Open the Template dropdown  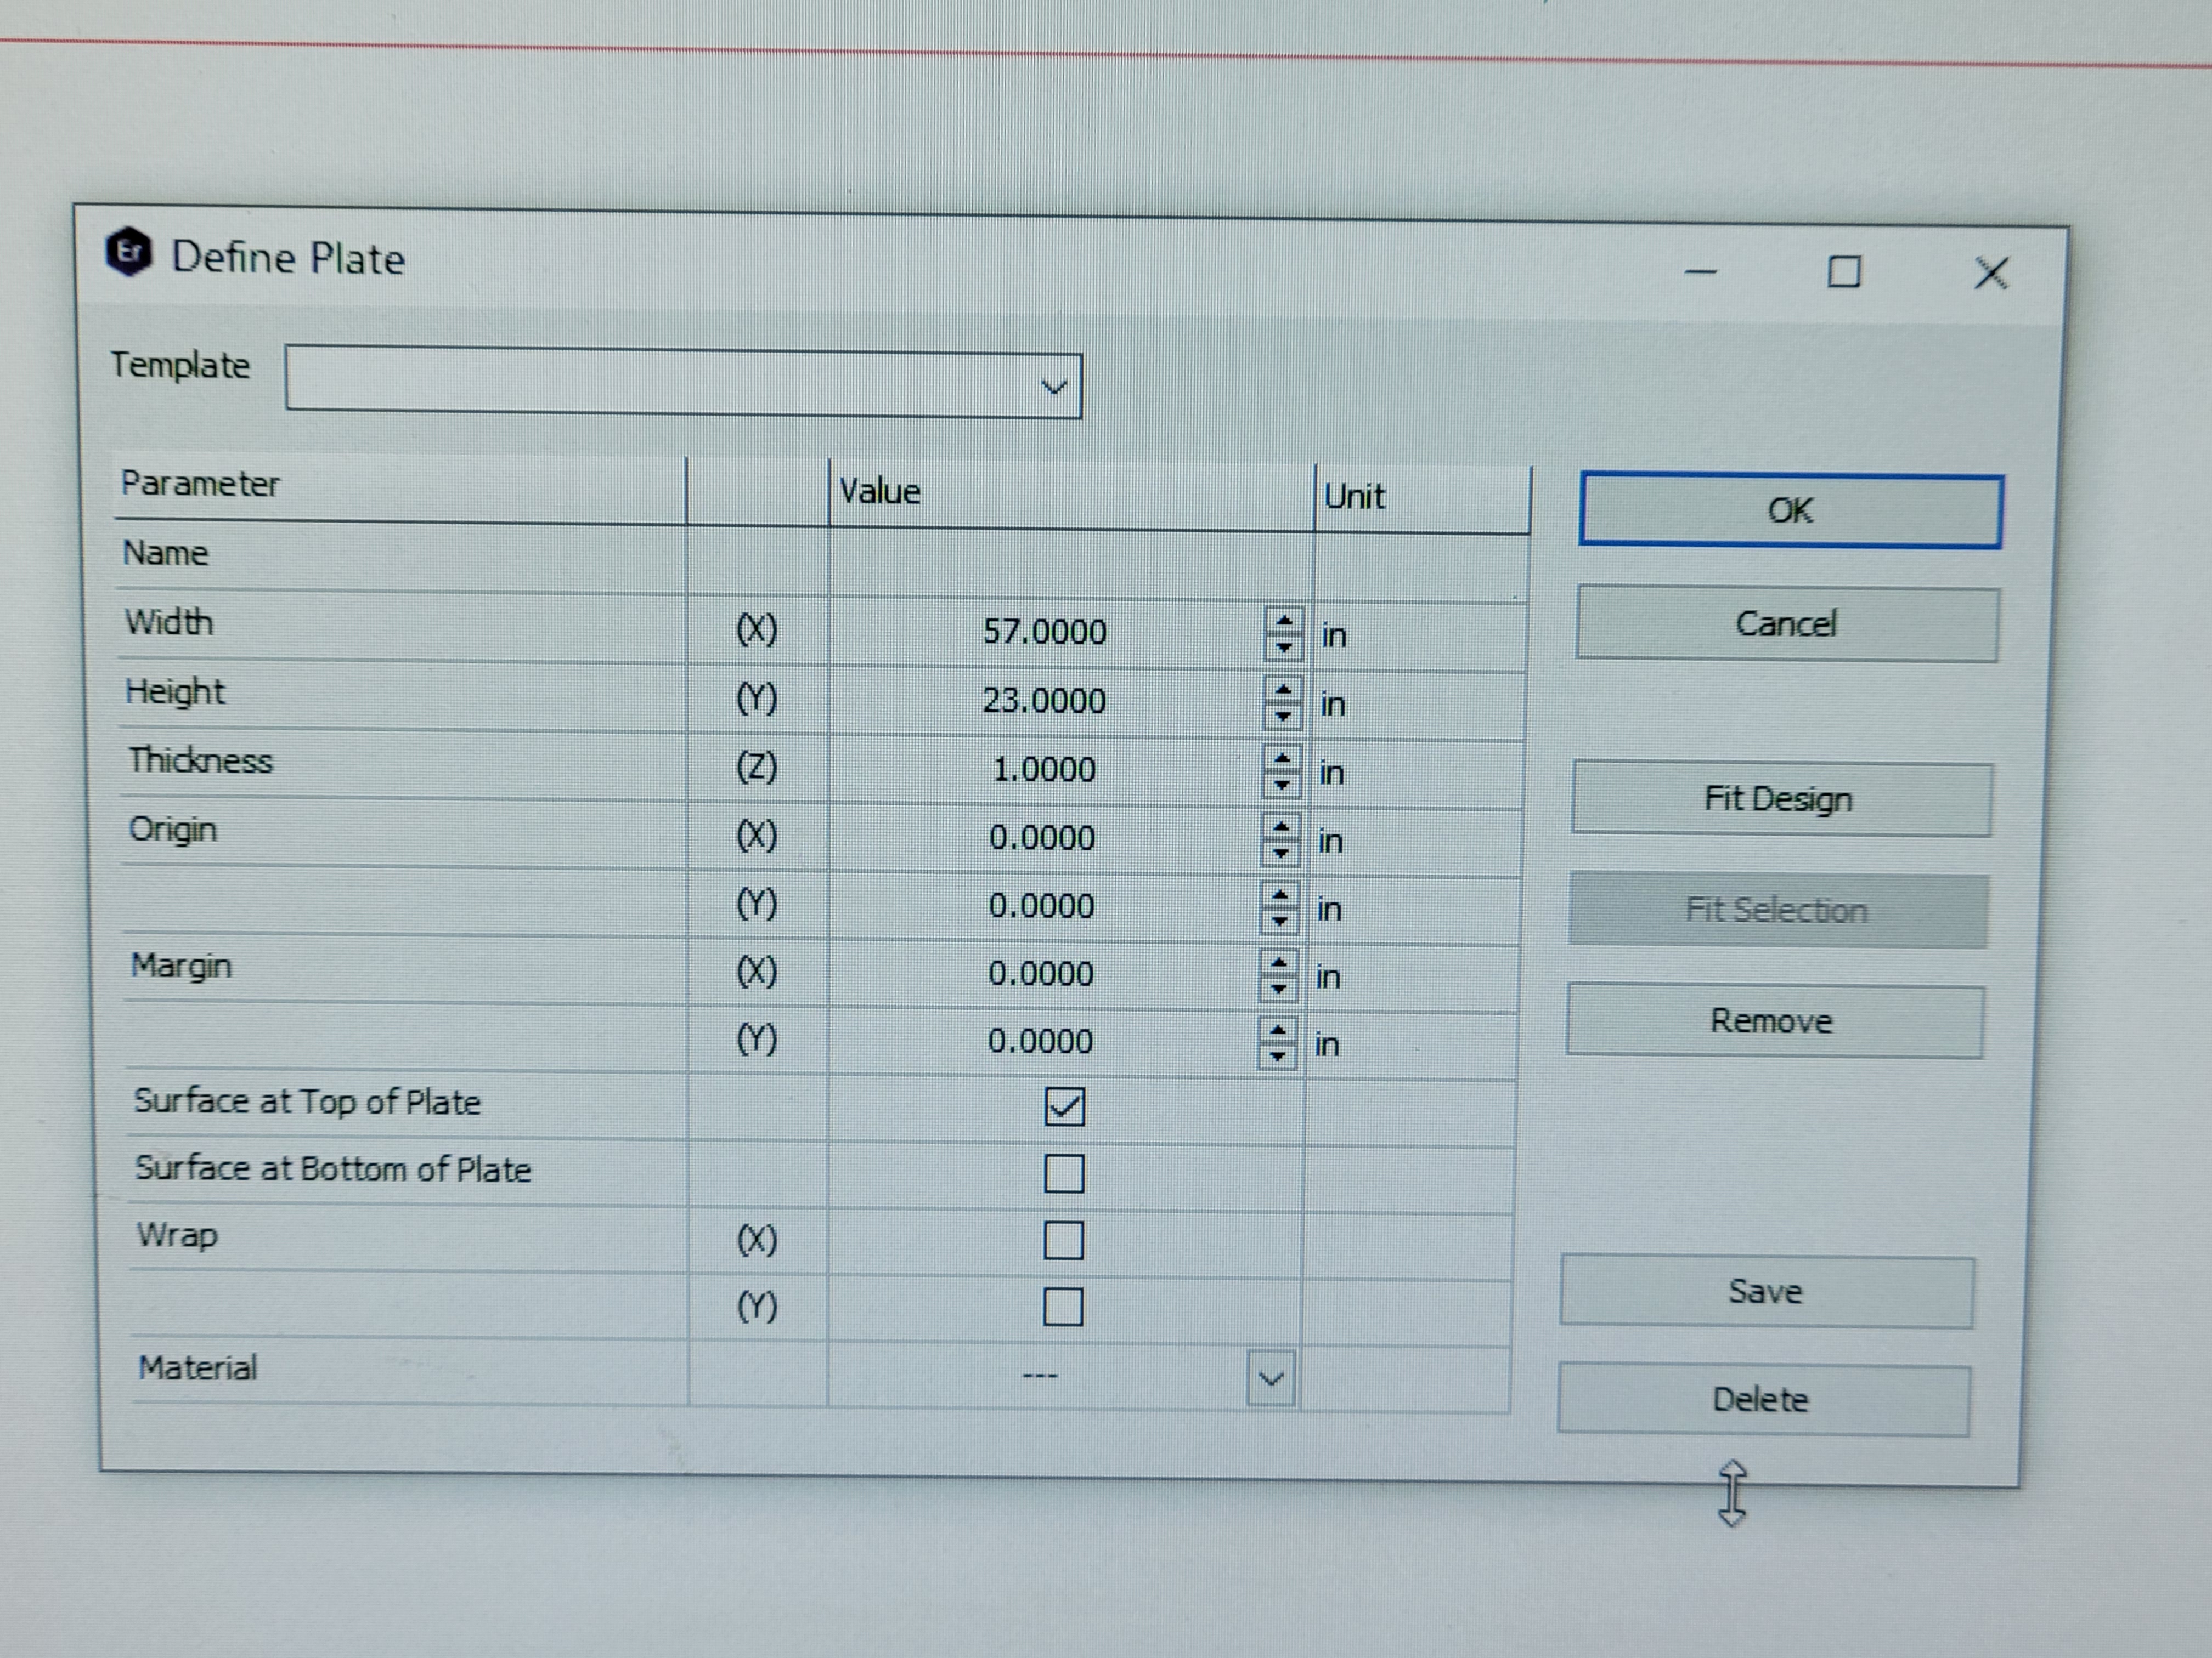683,382
